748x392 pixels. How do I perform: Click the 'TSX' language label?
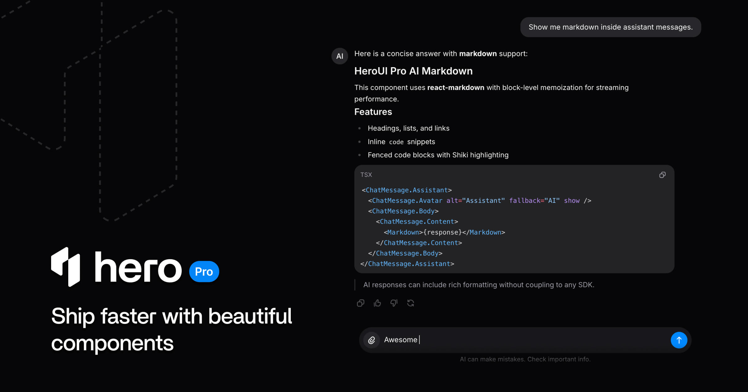366,175
